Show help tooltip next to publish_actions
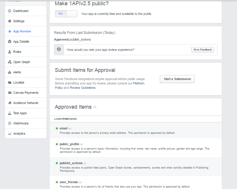The image size is (237, 189). point(84,163)
